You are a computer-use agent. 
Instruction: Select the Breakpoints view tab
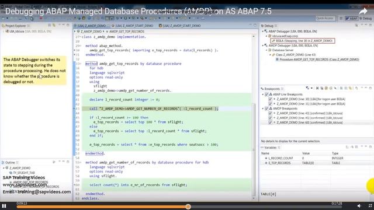coord(272,89)
